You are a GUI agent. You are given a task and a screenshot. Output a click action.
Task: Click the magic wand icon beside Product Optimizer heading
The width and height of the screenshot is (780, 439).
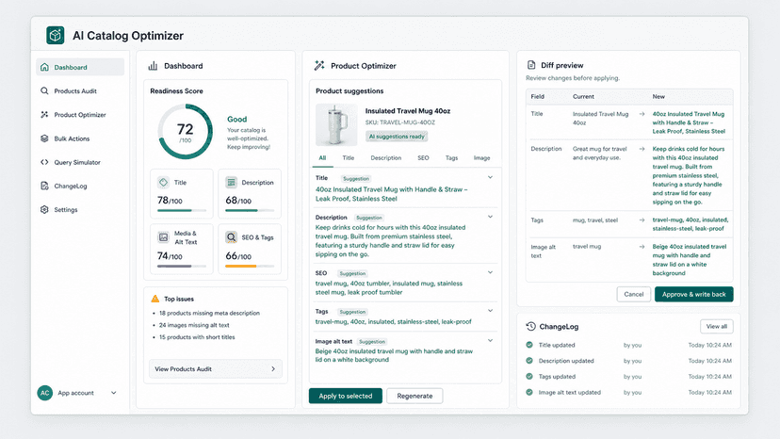(319, 65)
